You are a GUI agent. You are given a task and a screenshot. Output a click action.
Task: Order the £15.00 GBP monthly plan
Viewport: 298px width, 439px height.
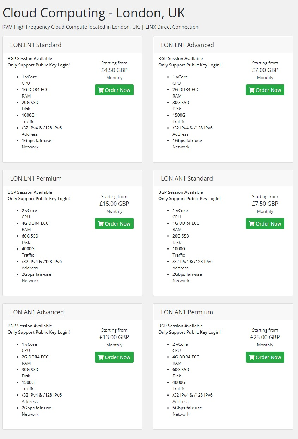tap(114, 224)
